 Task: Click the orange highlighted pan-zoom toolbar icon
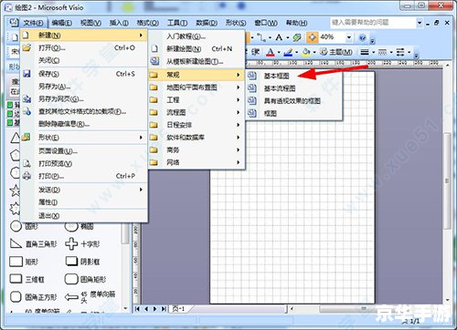[x=312, y=37]
